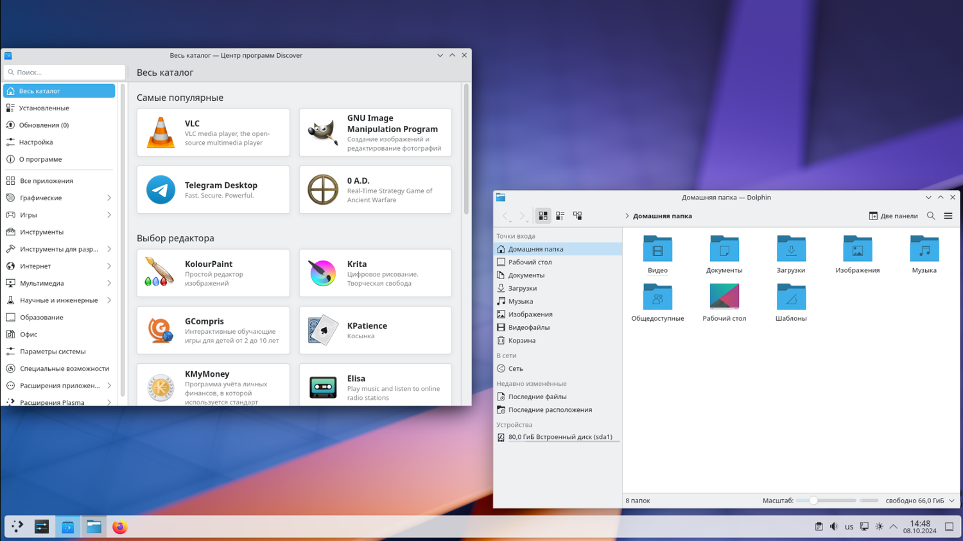Open Настройка in Discover sidebar
The width and height of the screenshot is (963, 541).
click(59, 142)
